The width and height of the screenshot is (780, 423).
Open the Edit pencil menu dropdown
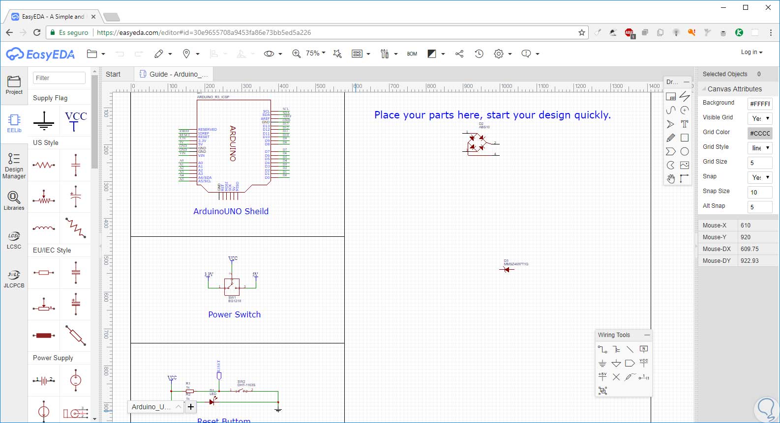coord(163,54)
